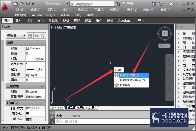Viewport: 196px width, 131px height.
Task: Click the 颜色 ByLayer color swatch value
Action: click(35, 48)
